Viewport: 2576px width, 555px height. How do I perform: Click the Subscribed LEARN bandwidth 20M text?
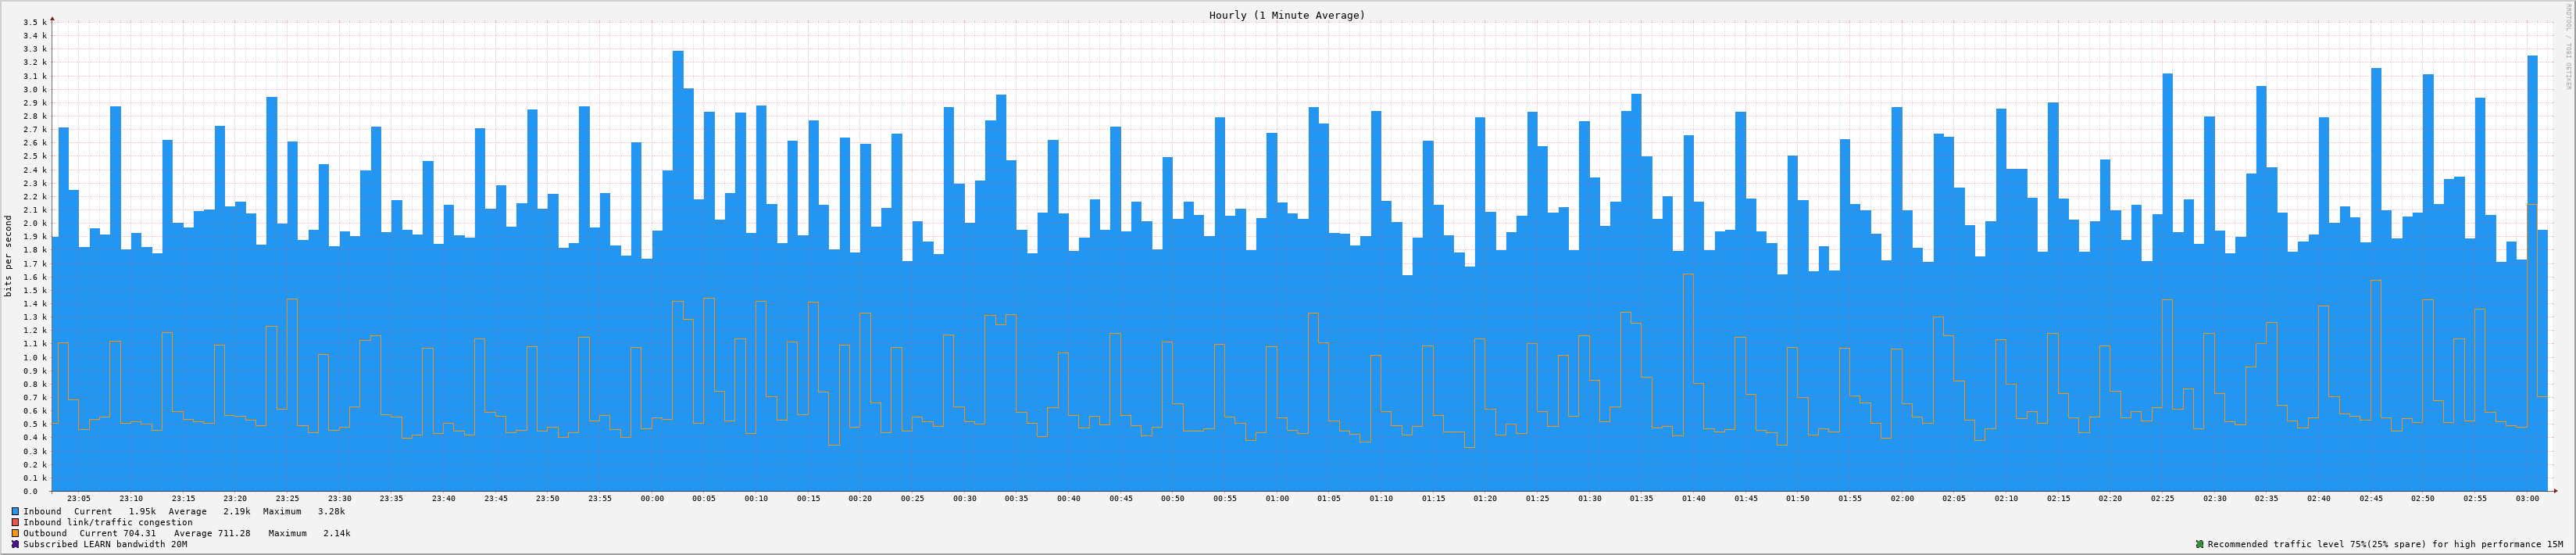pos(105,544)
